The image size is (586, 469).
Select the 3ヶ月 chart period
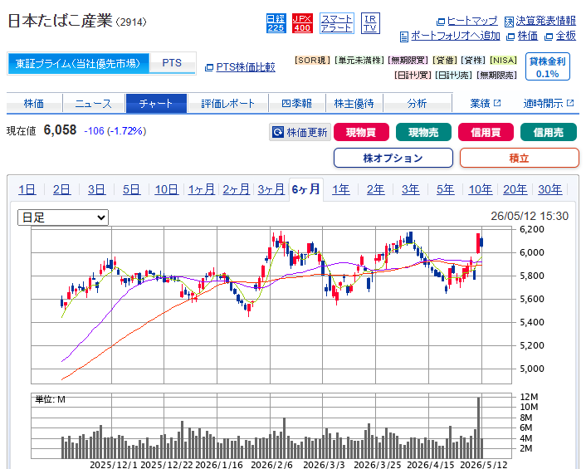tap(271, 189)
